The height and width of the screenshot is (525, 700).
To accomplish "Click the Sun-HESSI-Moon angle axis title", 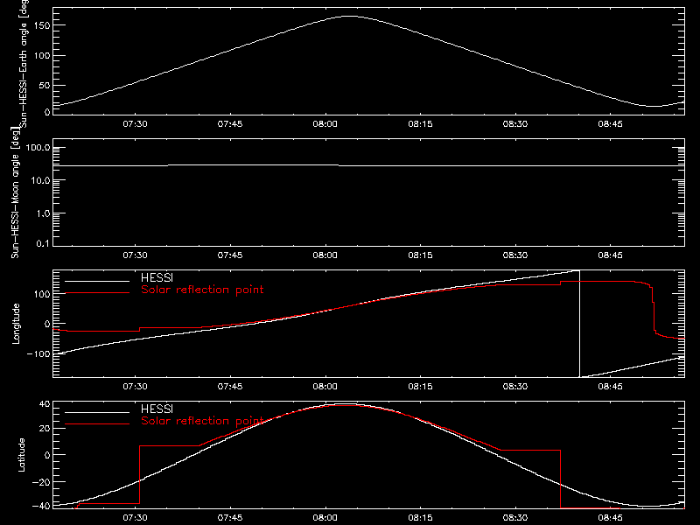I will pos(16,192).
